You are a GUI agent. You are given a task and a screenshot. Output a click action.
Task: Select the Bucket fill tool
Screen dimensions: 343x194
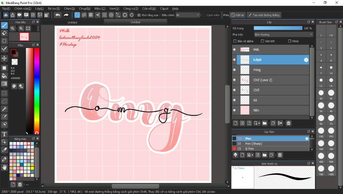(x=4, y=76)
